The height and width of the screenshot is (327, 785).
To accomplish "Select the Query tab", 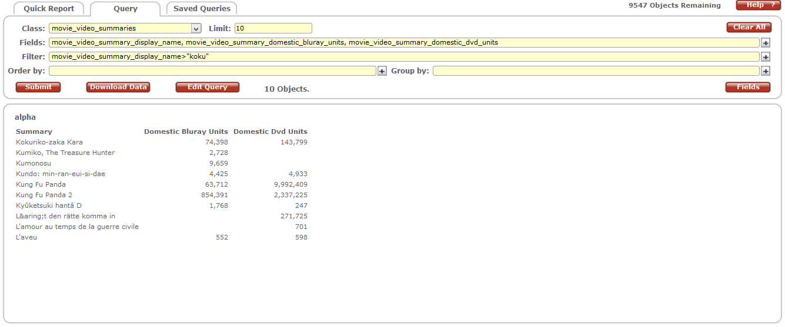I will (x=125, y=9).
